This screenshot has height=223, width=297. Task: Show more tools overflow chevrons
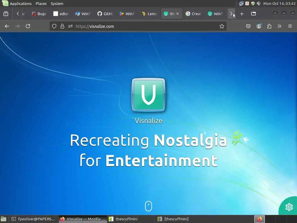point(279,26)
